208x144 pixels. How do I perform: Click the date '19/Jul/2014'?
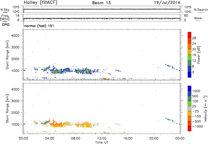tap(167, 3)
